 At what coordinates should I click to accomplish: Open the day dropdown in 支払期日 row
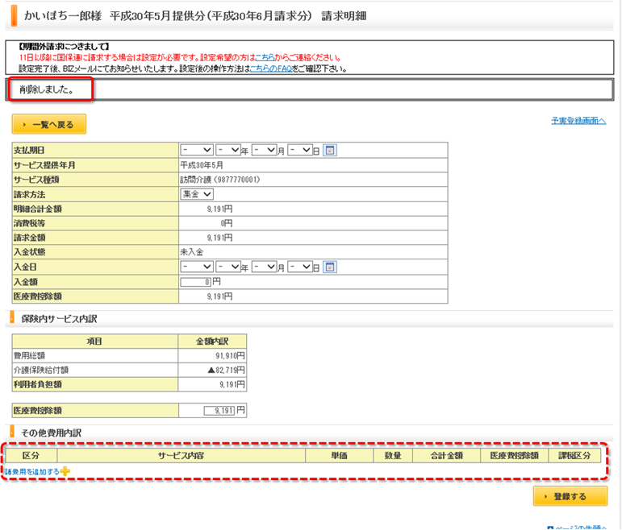[x=300, y=150]
